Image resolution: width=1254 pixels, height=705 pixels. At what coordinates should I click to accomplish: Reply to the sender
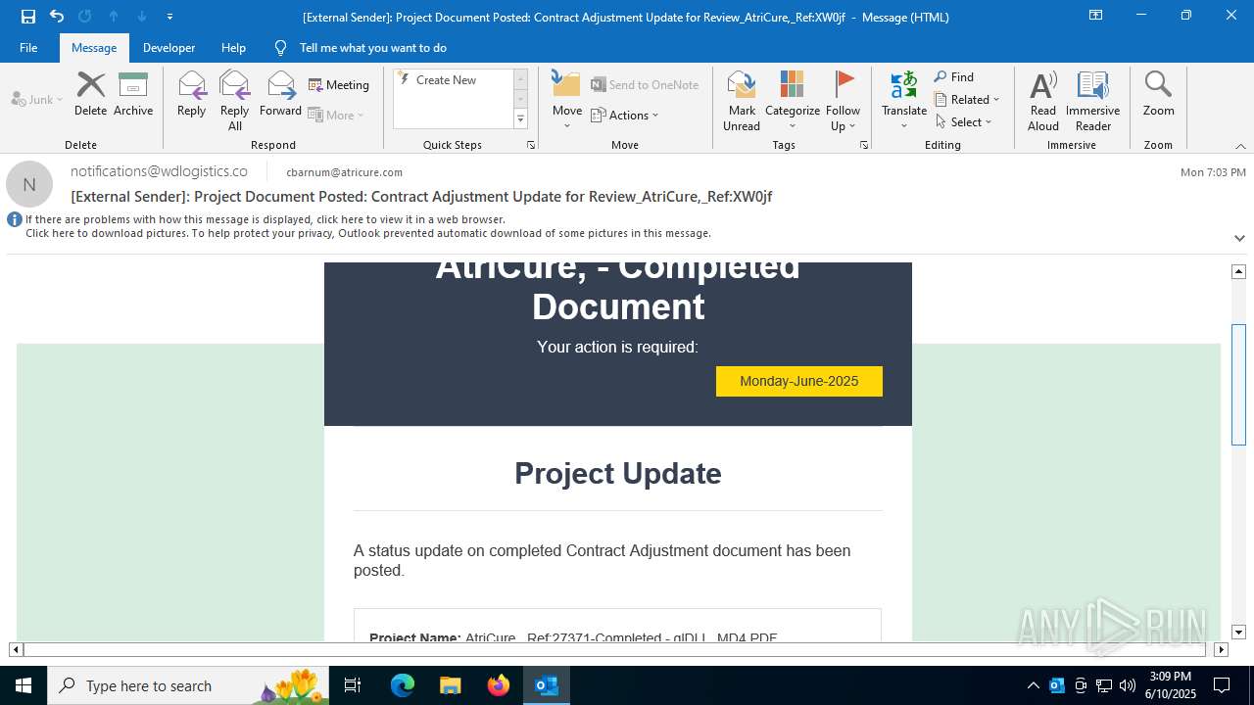(x=192, y=94)
